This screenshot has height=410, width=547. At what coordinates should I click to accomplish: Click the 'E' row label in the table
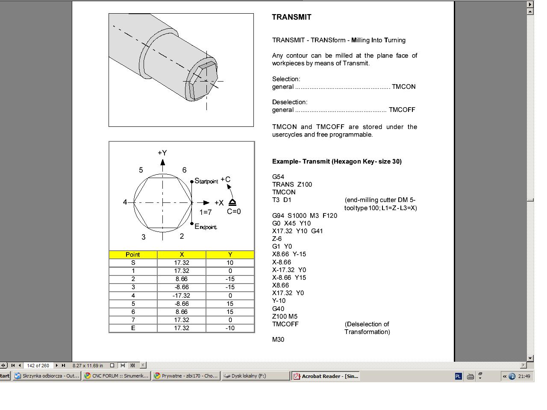point(133,328)
